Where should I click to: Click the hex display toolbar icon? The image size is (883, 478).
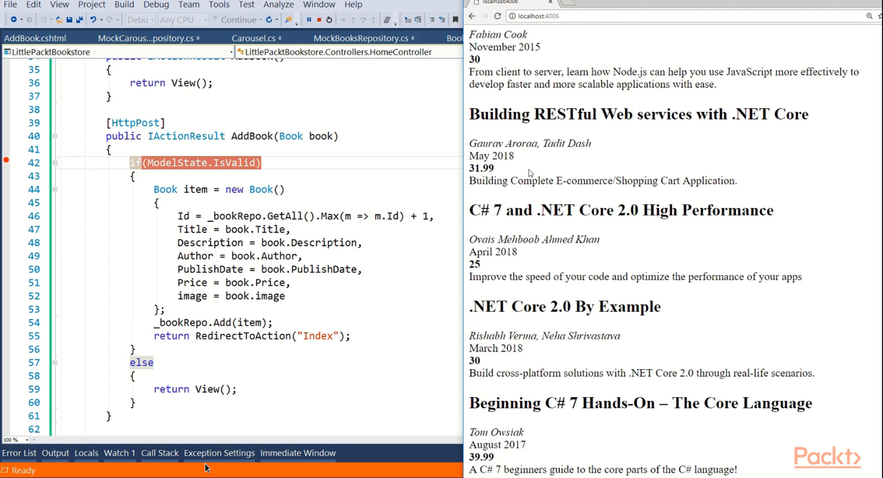387,20
